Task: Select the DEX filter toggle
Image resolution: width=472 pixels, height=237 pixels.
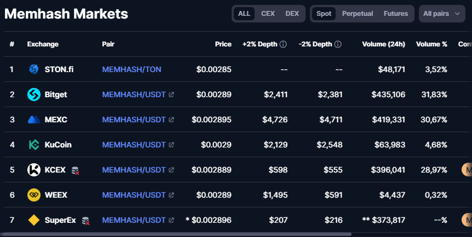Action: [x=292, y=14]
